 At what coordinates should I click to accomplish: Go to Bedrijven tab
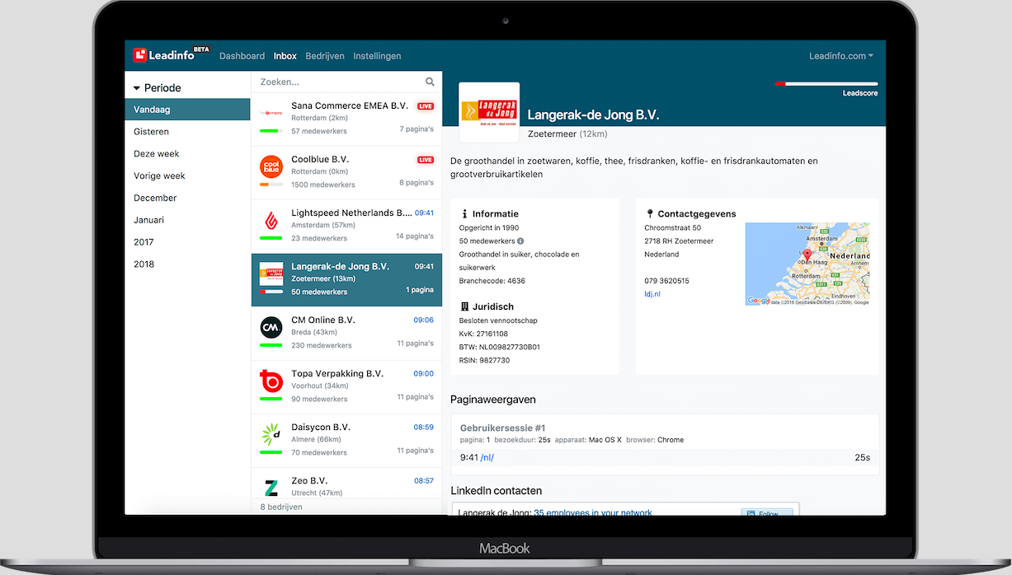click(325, 56)
